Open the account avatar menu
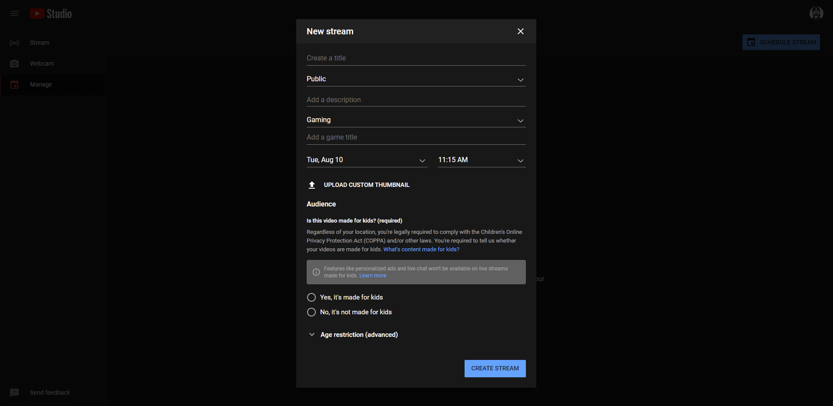This screenshot has width=833, height=406. [816, 13]
